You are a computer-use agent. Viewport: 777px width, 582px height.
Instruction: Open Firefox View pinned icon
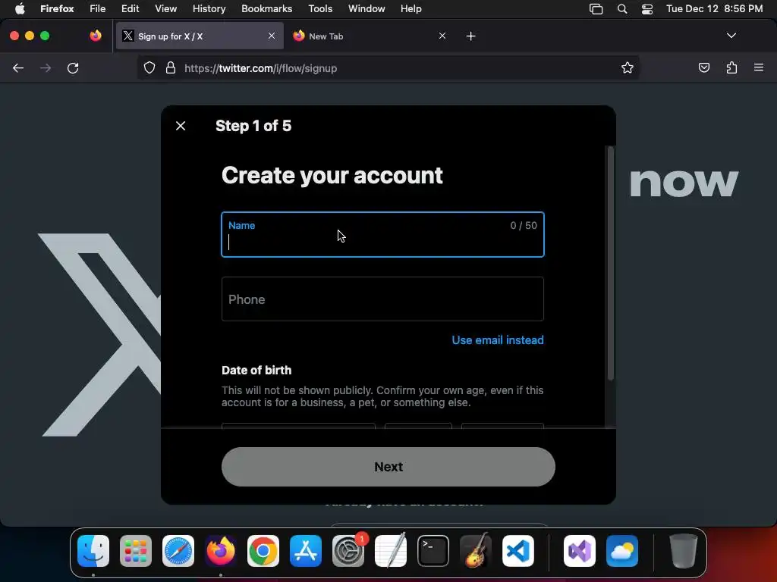[96, 36]
